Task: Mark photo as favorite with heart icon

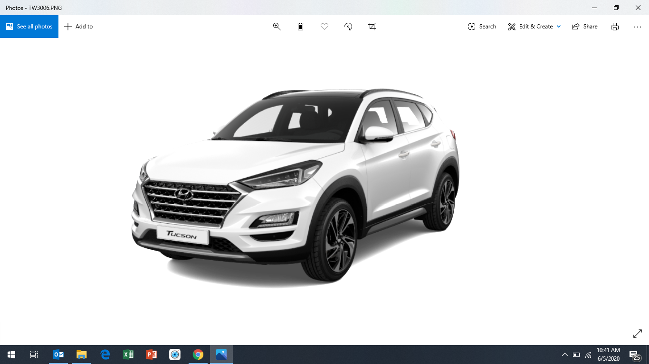Action: [324, 27]
